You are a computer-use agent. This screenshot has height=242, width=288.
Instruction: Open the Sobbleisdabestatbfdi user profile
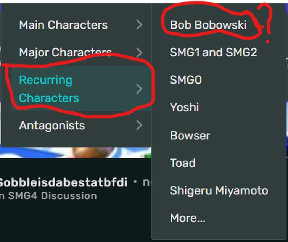(x=63, y=182)
